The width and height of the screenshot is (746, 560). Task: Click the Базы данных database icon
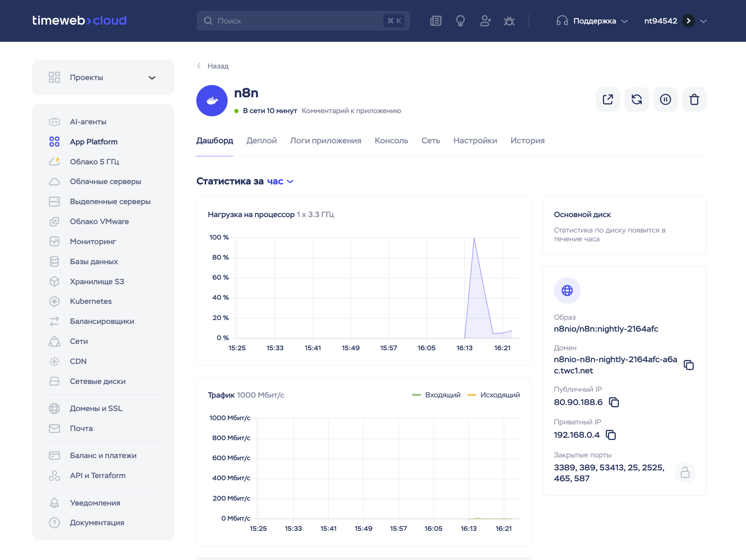(54, 262)
